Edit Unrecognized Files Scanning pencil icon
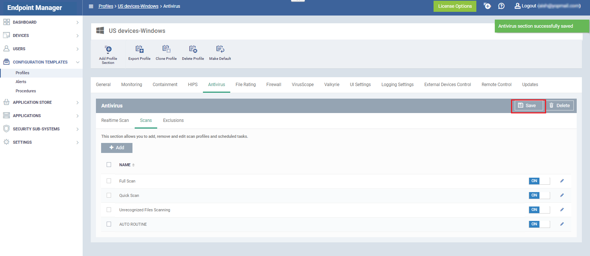The height and width of the screenshot is (256, 590). pos(562,210)
